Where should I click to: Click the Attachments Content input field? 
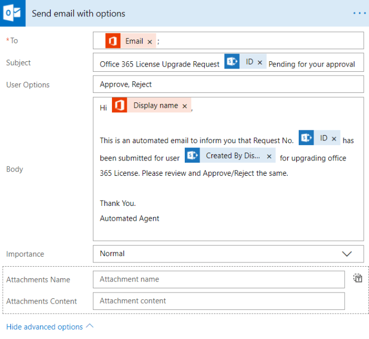tap(219, 301)
